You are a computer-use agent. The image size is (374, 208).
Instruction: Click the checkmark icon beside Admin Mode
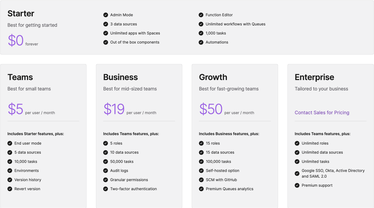[106, 15]
